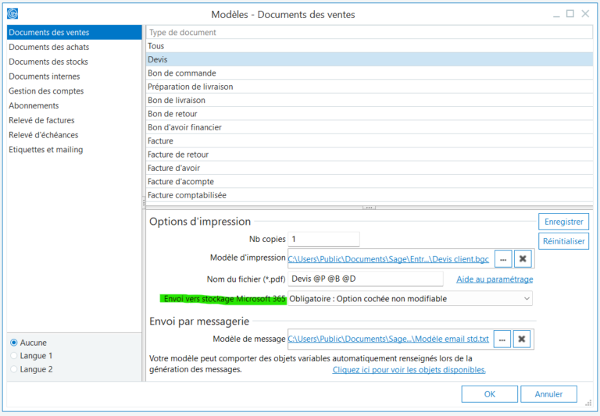Browse for the message model file

(x=503, y=339)
